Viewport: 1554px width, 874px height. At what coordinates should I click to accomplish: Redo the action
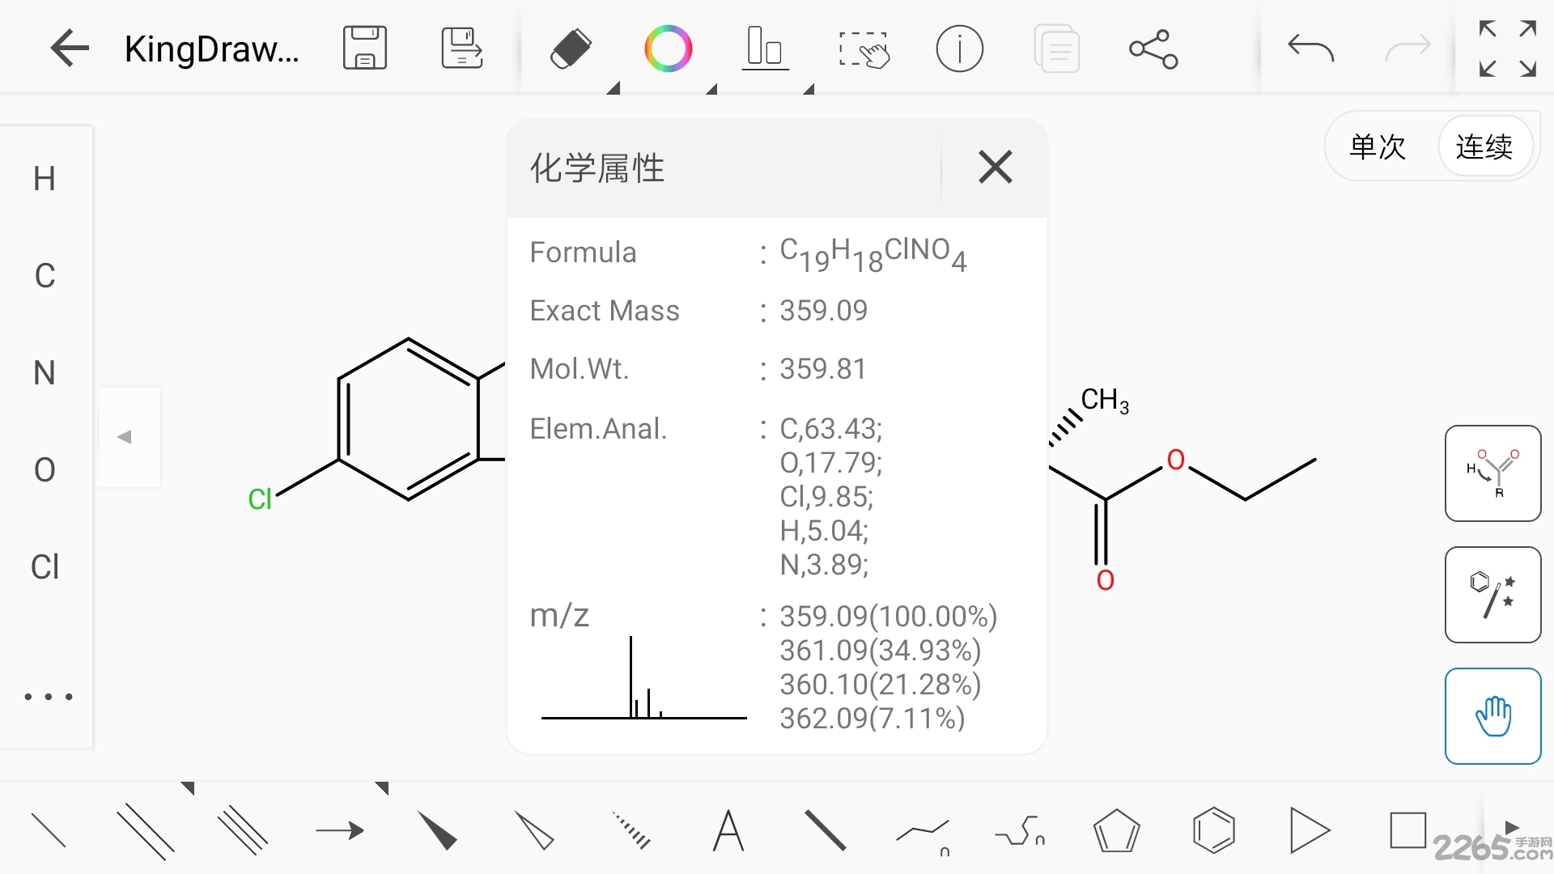coord(1408,49)
